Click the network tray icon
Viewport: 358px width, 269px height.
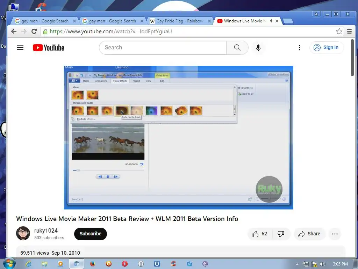[x=306, y=264]
